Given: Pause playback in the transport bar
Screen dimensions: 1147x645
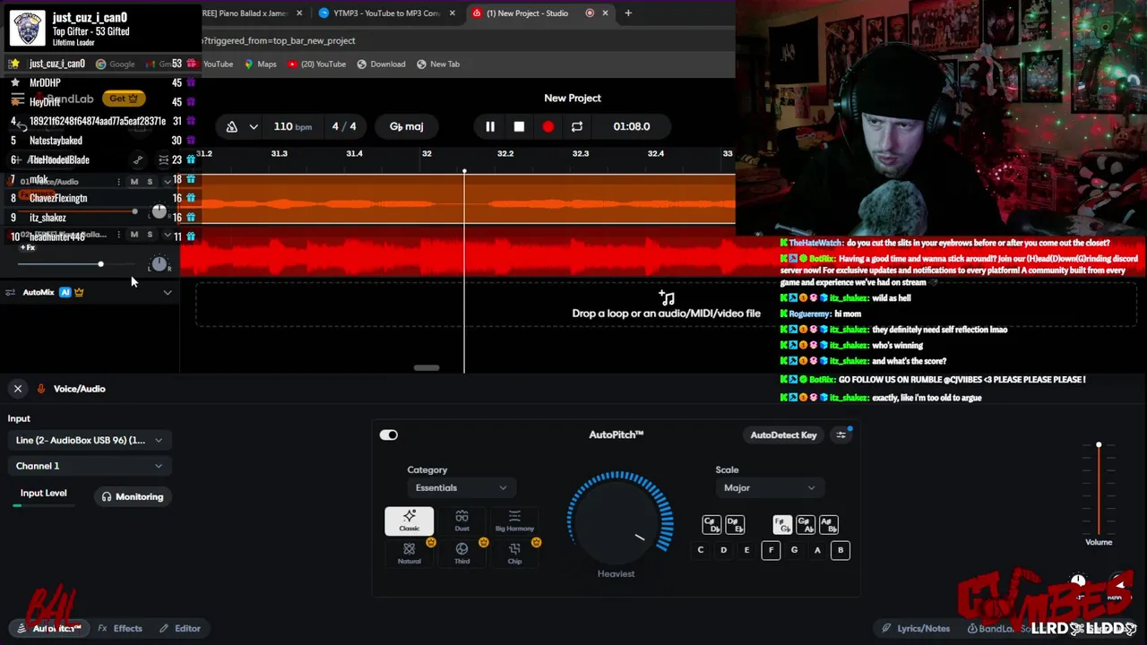Looking at the screenshot, I should click(490, 126).
